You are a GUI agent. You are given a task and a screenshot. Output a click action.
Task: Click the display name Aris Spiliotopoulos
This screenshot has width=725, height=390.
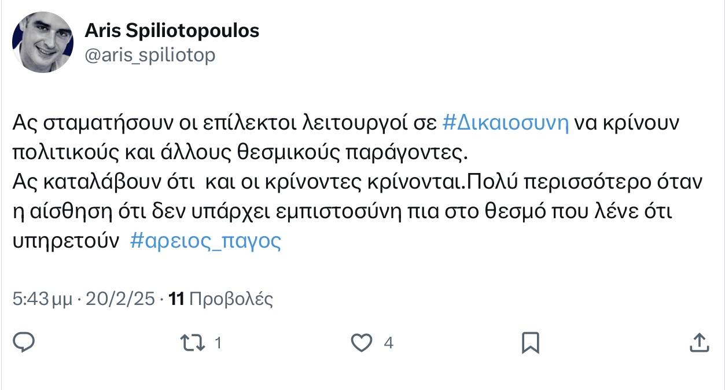click(x=172, y=31)
